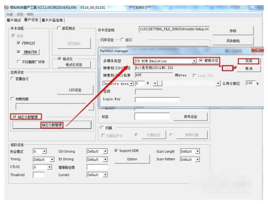Click the partition size slider track

click(189, 84)
